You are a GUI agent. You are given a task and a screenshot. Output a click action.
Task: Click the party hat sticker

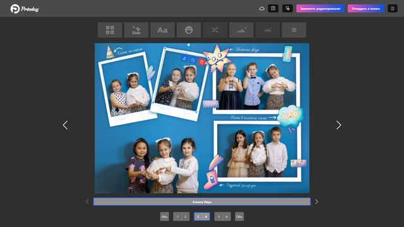(x=110, y=52)
